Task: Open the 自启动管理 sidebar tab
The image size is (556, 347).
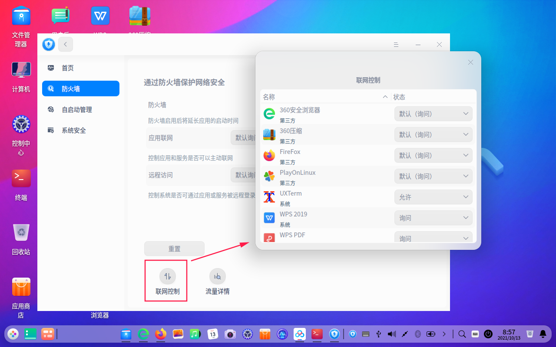Action: [81, 109]
